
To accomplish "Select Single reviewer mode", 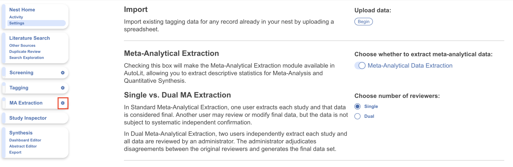I will coord(357,106).
